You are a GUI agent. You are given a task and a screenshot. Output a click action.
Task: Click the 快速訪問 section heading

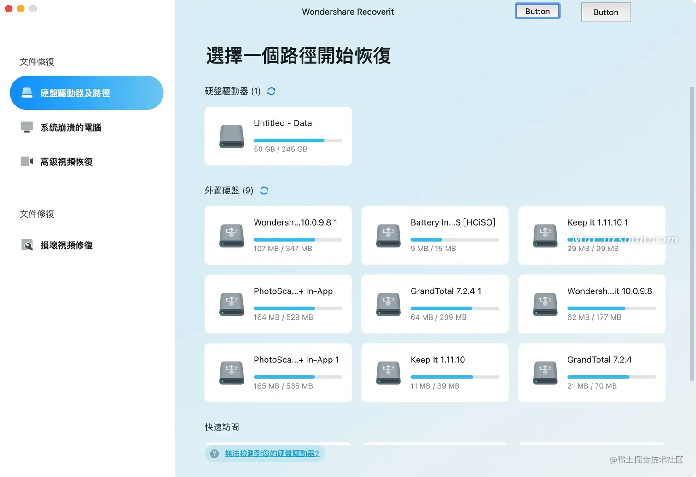[222, 427]
